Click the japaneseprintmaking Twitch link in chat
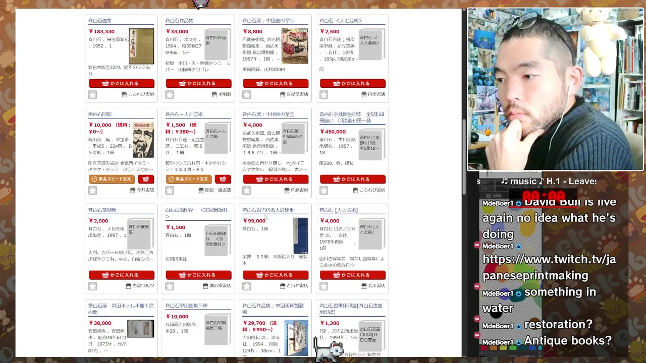Screen dimensions: 646x363 click(549, 267)
